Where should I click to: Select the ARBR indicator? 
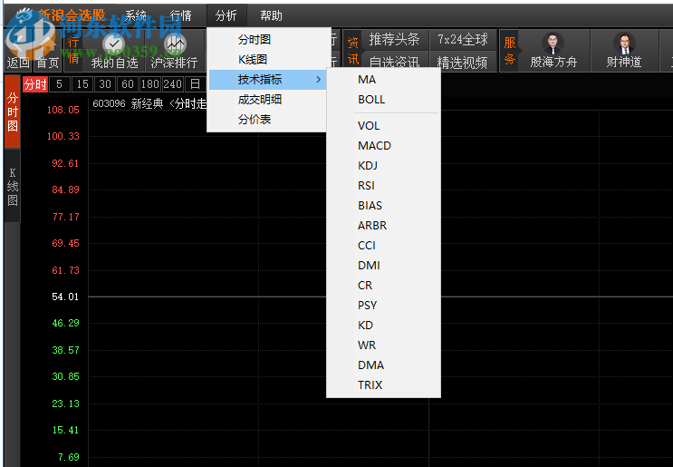tap(383, 225)
